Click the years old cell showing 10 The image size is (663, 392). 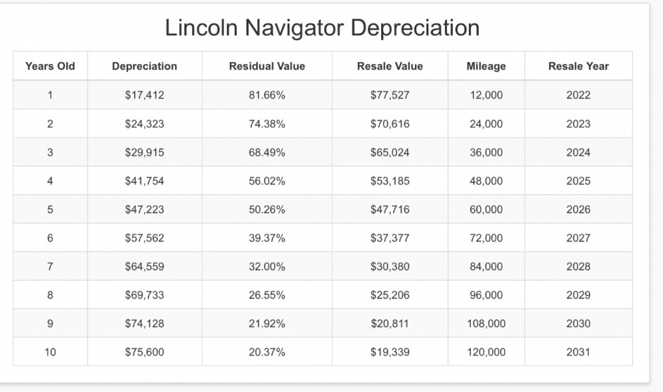click(x=50, y=352)
